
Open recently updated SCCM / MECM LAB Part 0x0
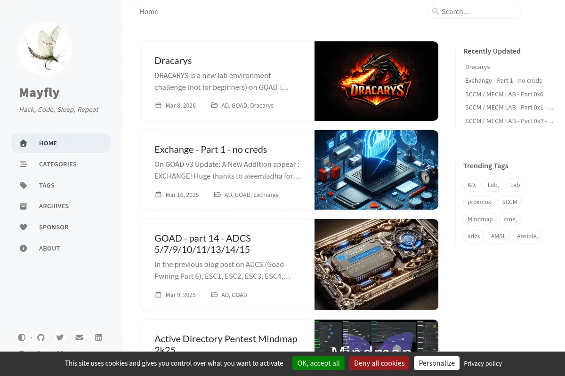[x=504, y=94]
